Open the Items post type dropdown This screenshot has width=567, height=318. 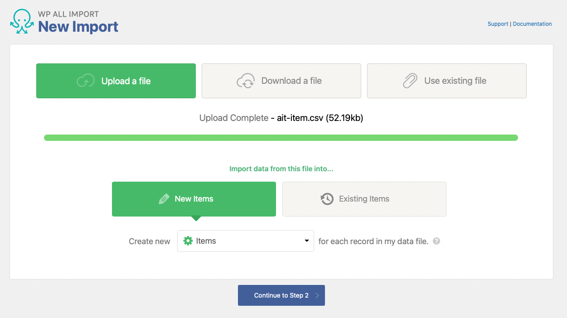click(246, 241)
